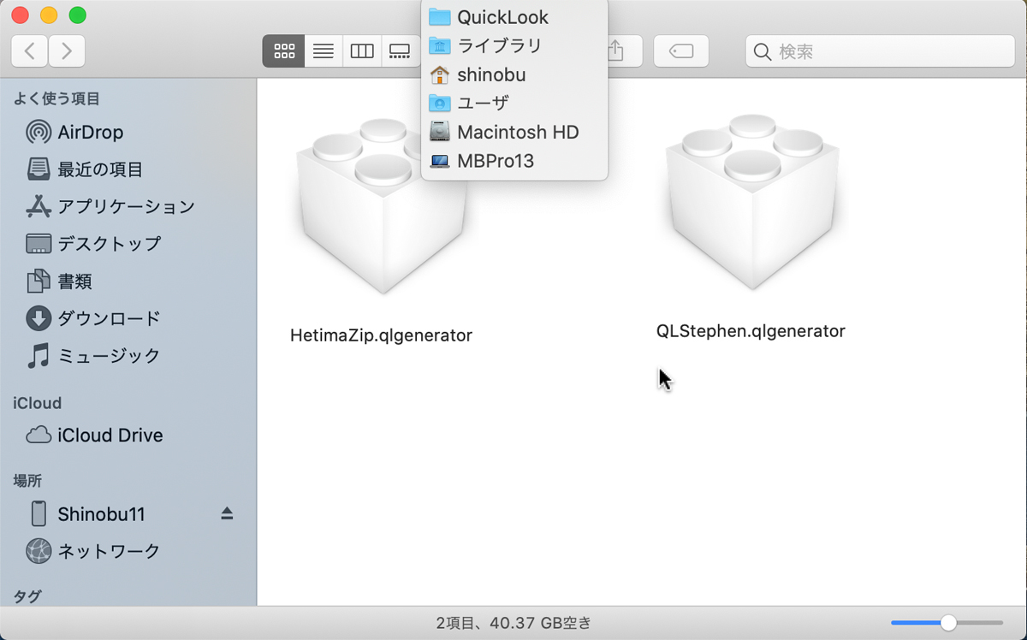
Task: Select the QLStephen.qlgenerator plugin icon
Action: point(752,202)
